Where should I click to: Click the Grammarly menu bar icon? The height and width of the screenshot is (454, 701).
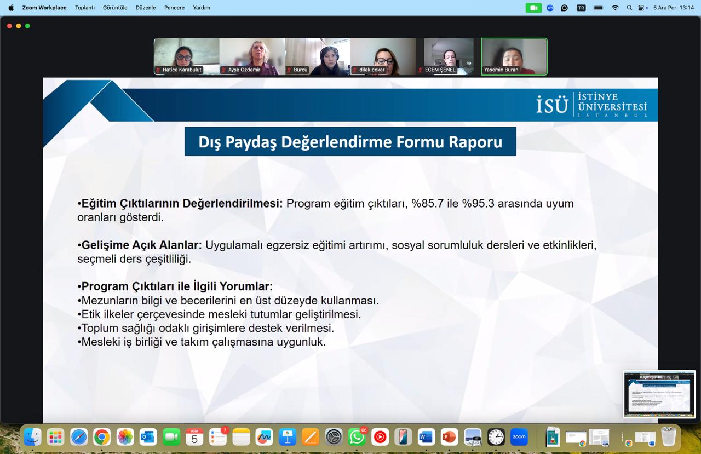pyautogui.click(x=565, y=8)
